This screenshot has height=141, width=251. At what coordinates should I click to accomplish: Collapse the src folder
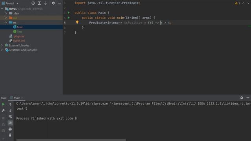(x=6, y=22)
